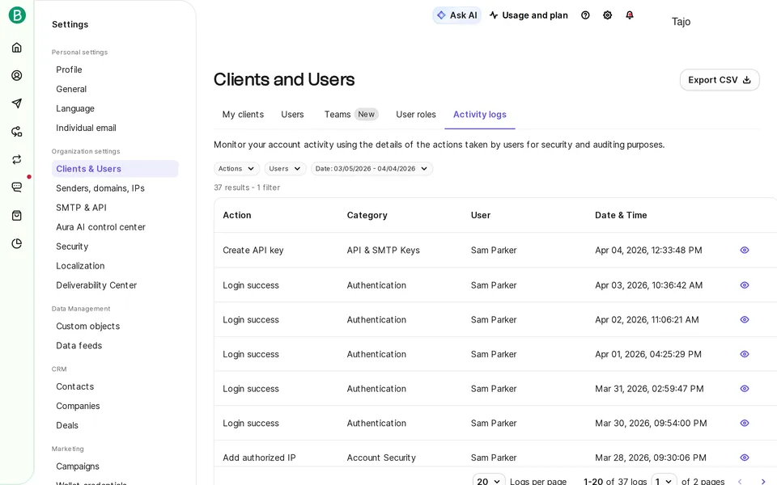
Task: Open the Contacts icon in left rail
Action: [17, 75]
